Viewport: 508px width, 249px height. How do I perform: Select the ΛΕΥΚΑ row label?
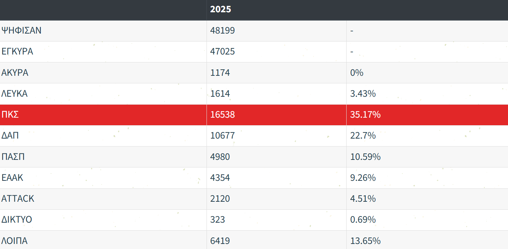14,94
